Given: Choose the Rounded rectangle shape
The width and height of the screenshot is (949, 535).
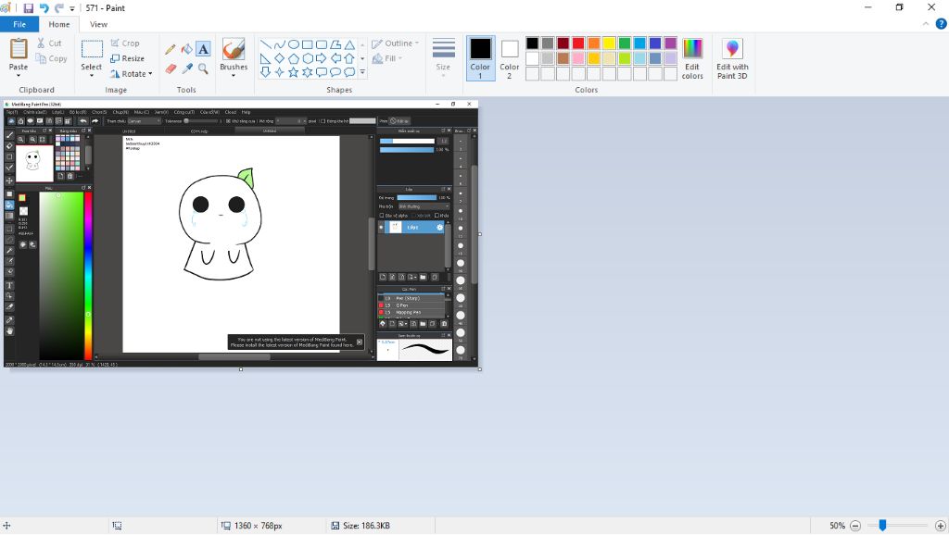Looking at the screenshot, I should coord(322,44).
